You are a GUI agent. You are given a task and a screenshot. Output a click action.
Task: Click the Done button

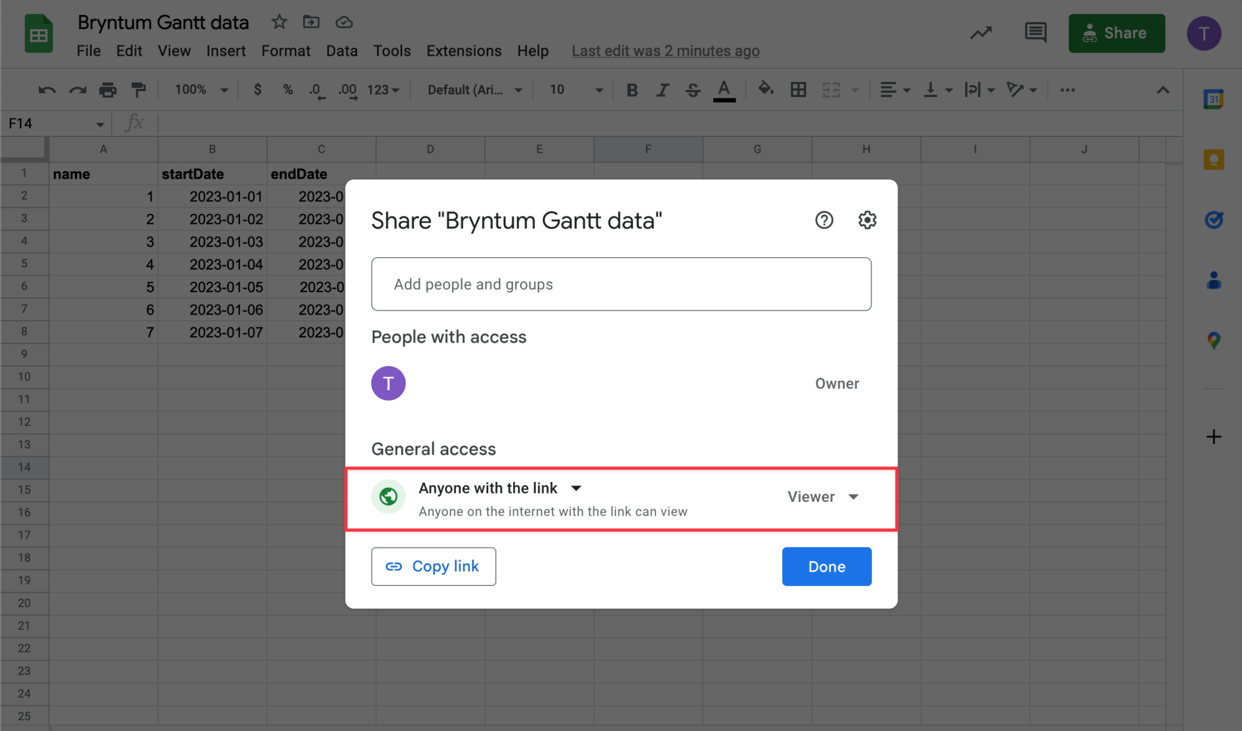click(827, 566)
